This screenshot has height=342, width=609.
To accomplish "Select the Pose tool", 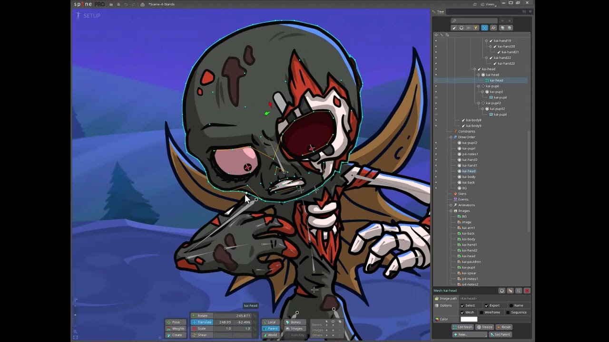I will (176, 322).
